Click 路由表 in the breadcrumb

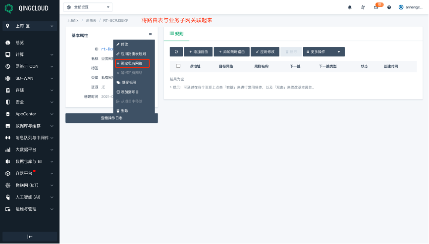pos(91,20)
